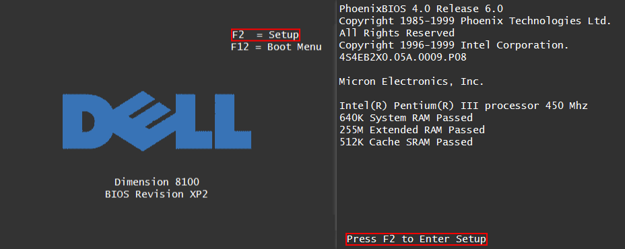The height and width of the screenshot is (249, 625).
Task: Click the Phoenix Technologies copyright line
Action: coord(475,21)
